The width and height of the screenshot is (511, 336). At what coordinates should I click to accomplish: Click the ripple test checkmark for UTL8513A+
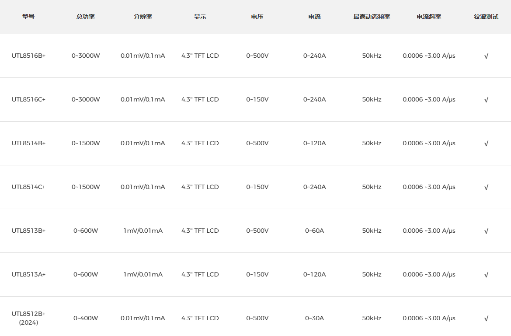point(486,275)
